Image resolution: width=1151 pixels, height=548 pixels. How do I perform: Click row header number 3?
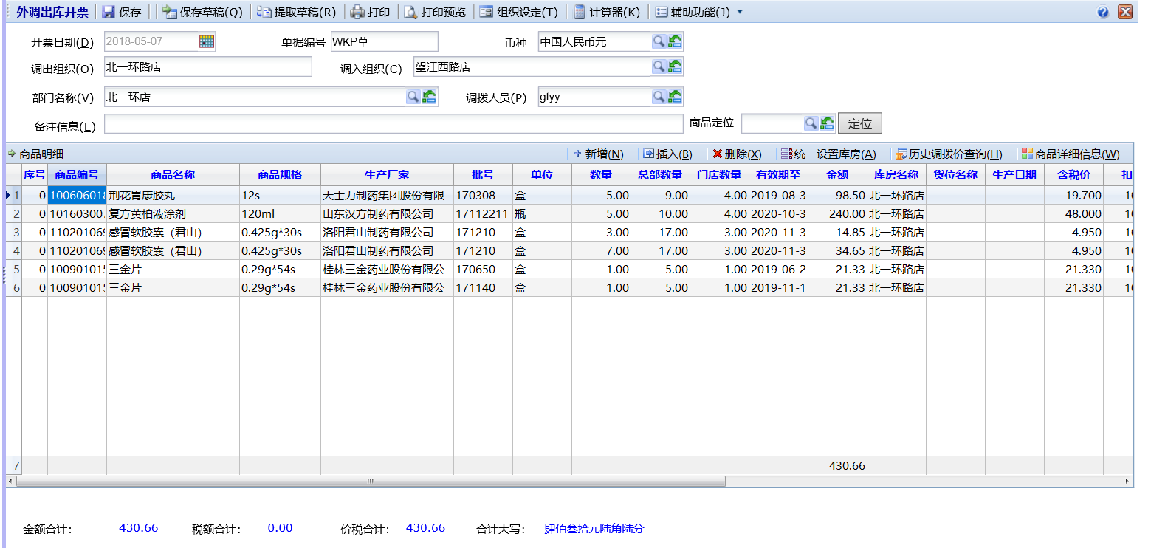tap(14, 232)
